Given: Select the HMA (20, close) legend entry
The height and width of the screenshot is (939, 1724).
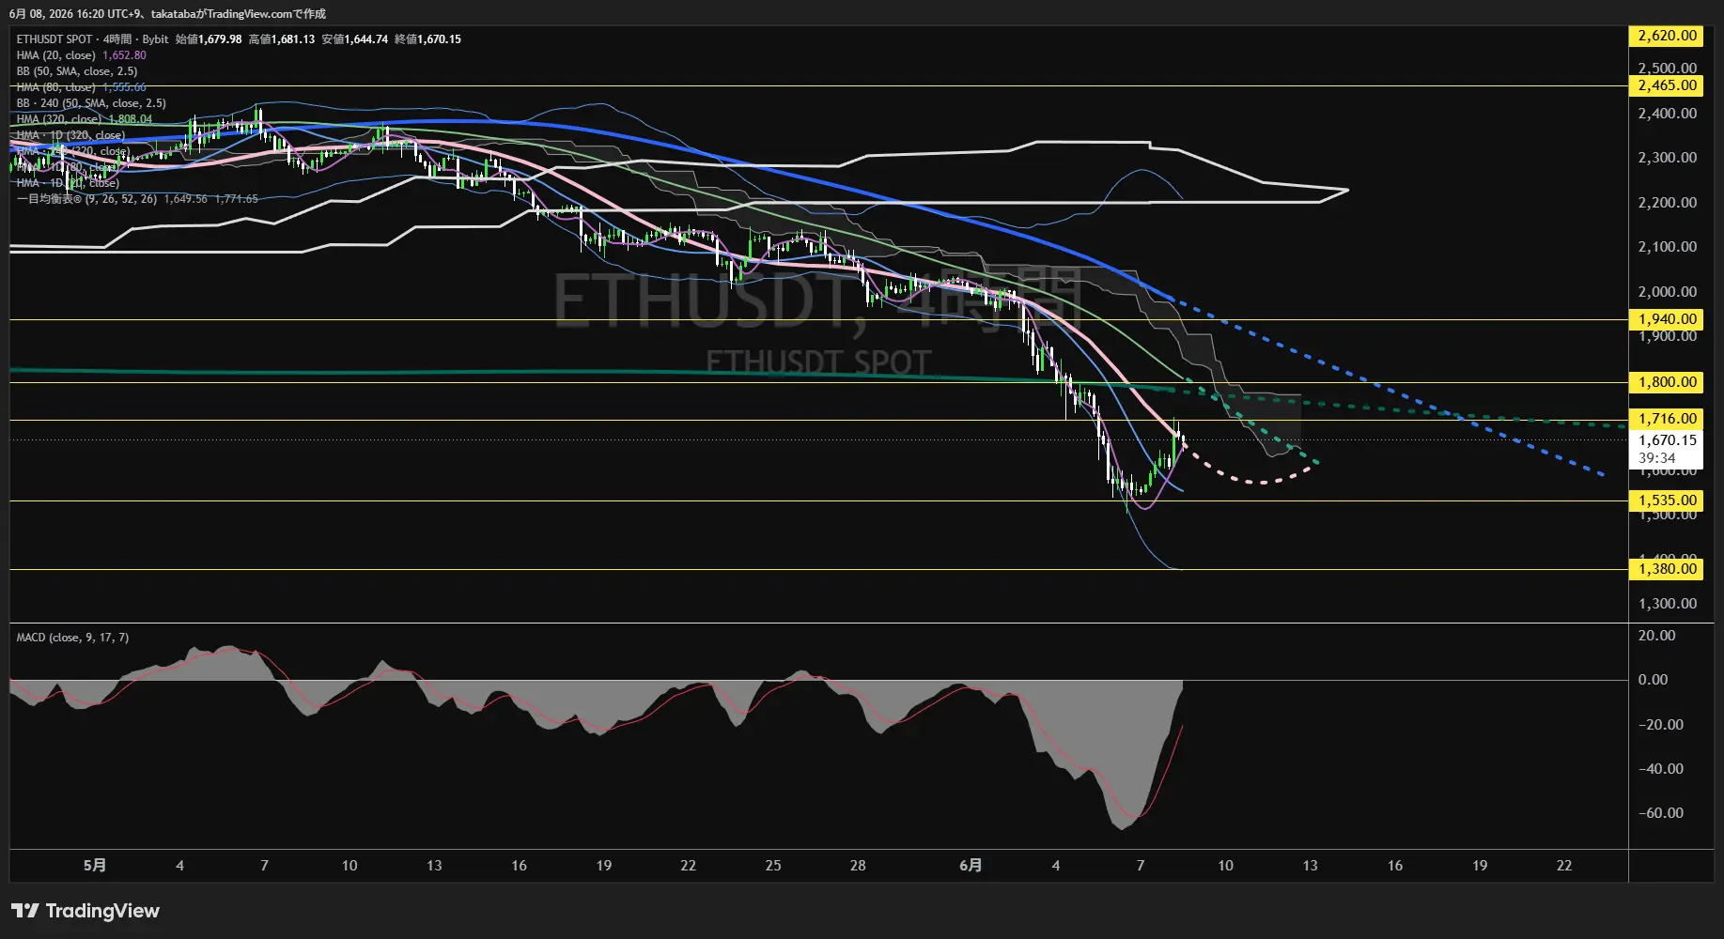Looking at the screenshot, I should [56, 55].
